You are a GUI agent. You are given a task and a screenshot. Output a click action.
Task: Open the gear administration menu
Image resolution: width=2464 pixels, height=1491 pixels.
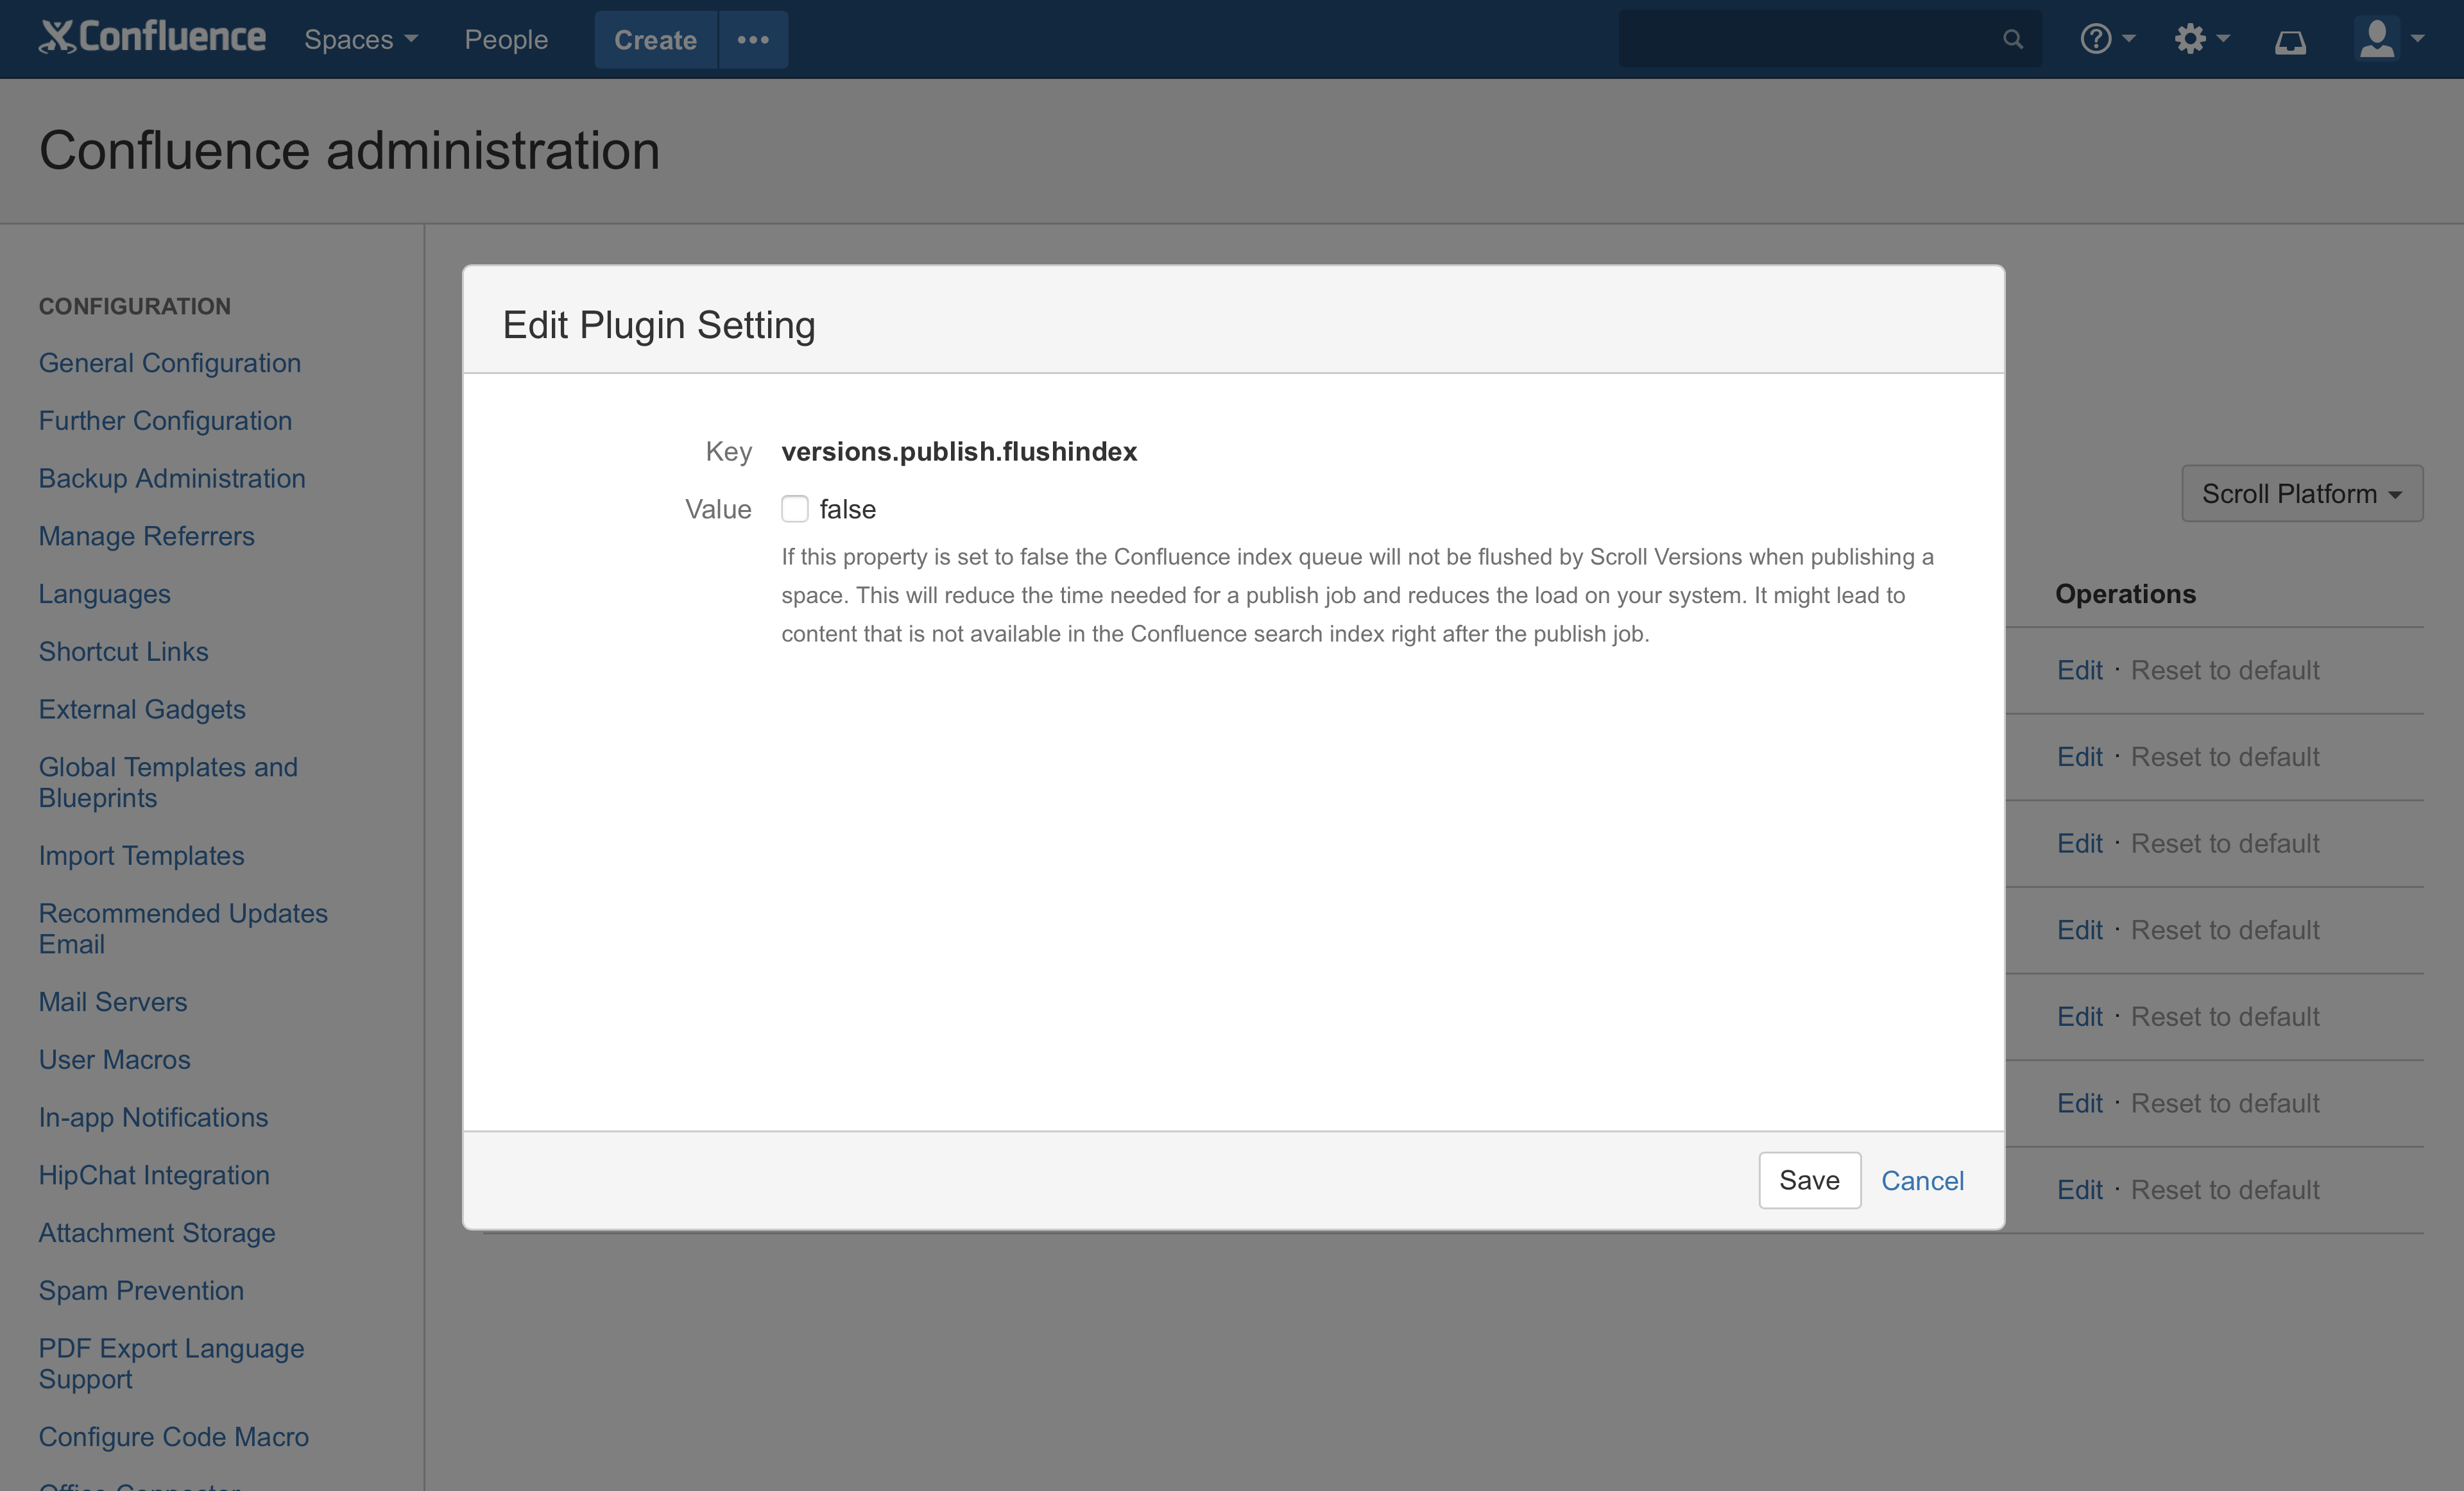pos(2200,39)
